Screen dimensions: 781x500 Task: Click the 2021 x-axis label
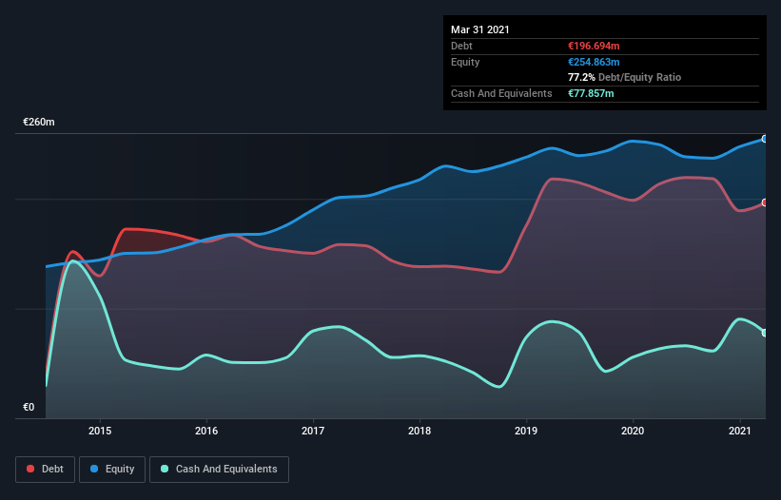click(740, 431)
